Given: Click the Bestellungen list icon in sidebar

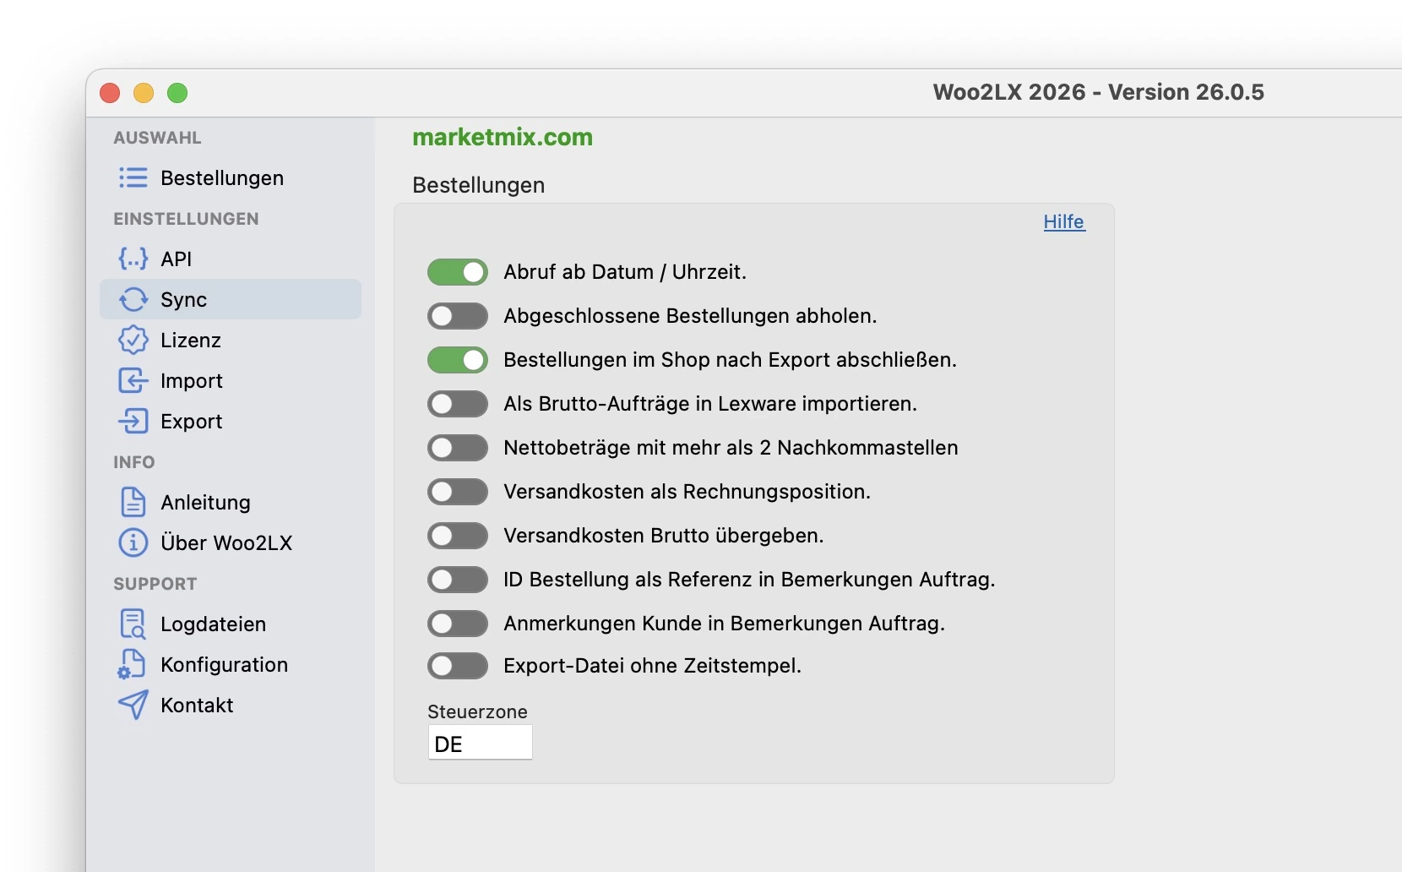Looking at the screenshot, I should [133, 177].
